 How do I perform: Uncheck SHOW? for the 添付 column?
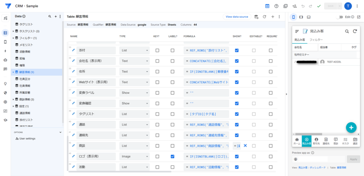coord(237,50)
